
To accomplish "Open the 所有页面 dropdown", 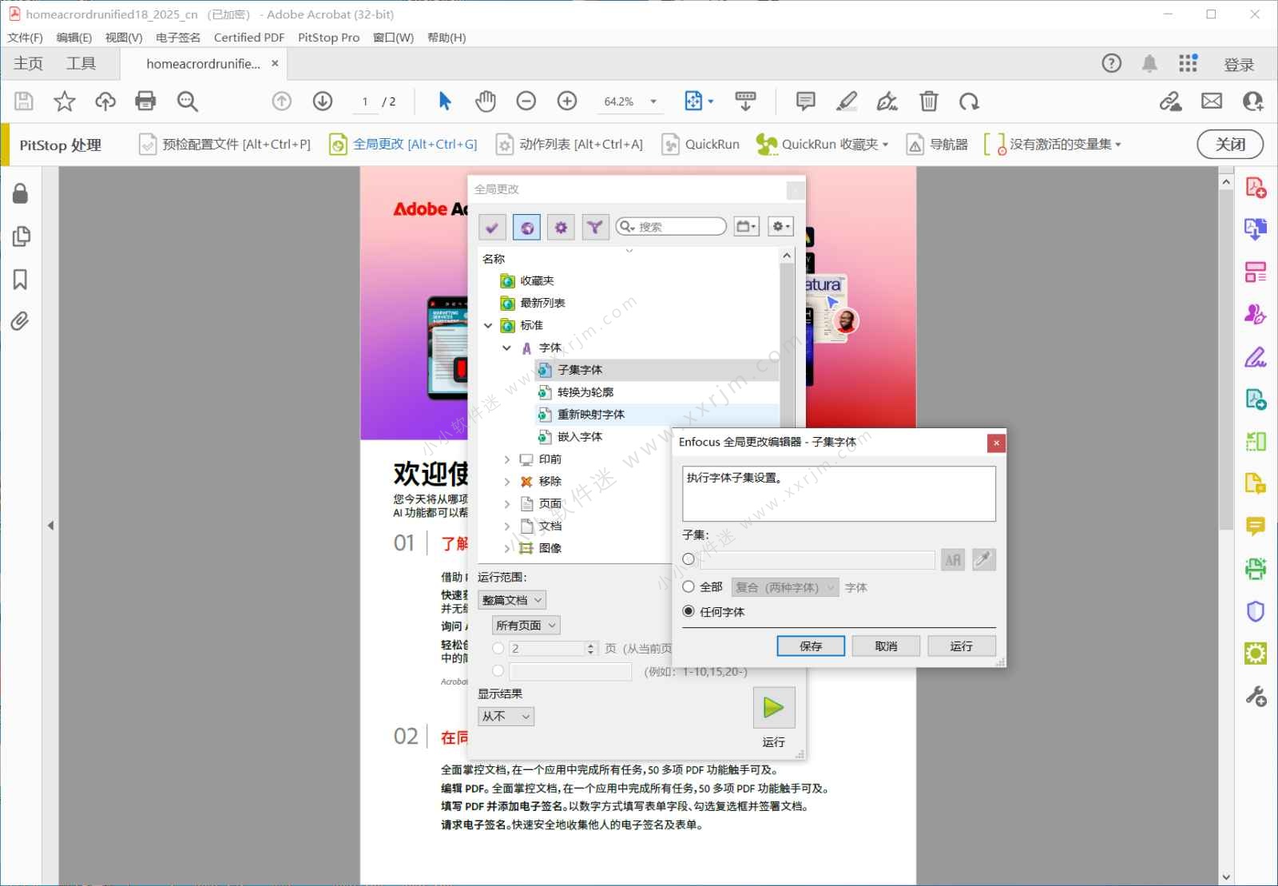I will point(526,626).
